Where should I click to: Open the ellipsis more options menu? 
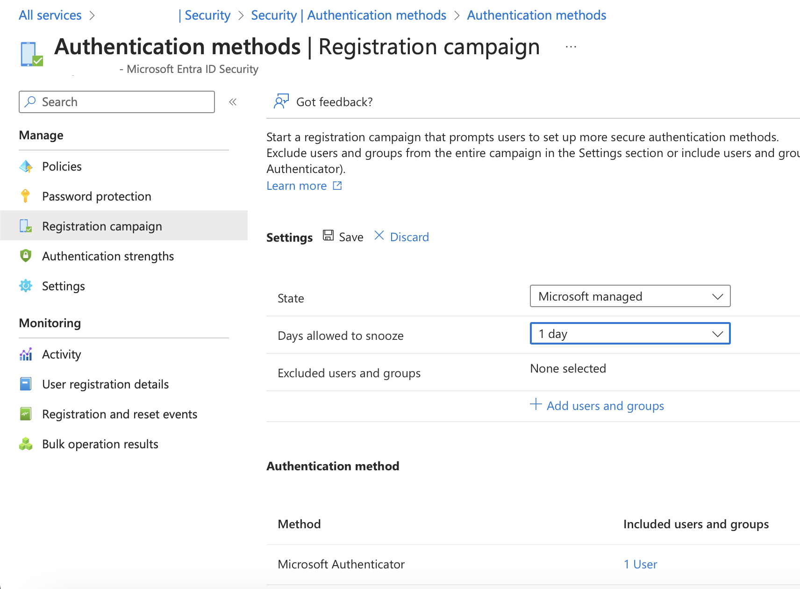point(571,47)
